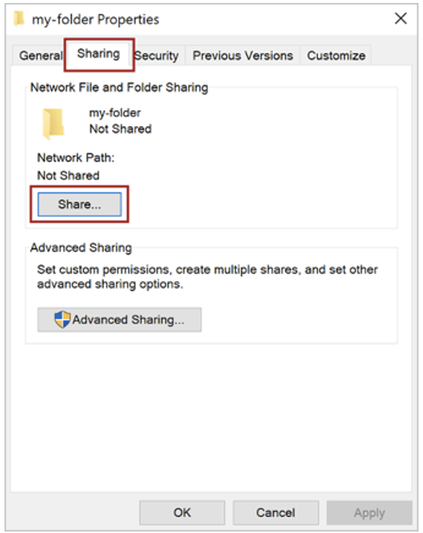Click the Network Path label
The height and width of the screenshot is (533, 423).
point(76,157)
